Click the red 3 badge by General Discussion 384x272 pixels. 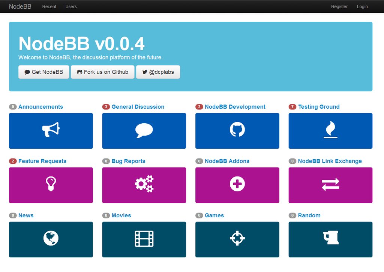(x=106, y=107)
